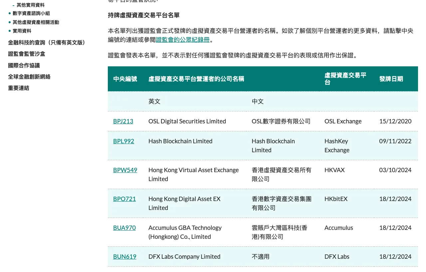426x272 pixels.
Task: Click the 03/10/2024 licence date
Action: click(395, 170)
